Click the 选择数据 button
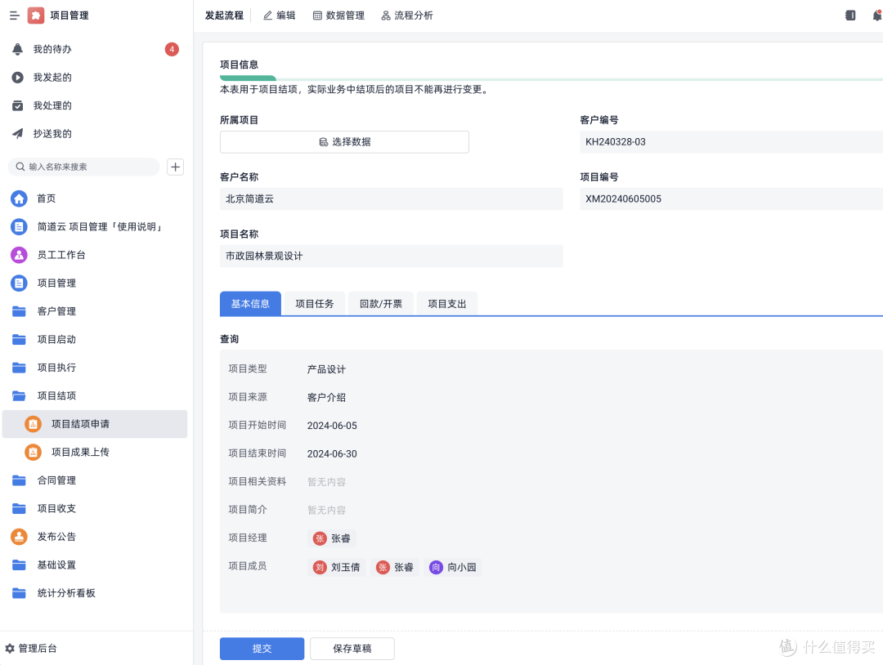Viewport: 883px width, 665px height. 344,142
